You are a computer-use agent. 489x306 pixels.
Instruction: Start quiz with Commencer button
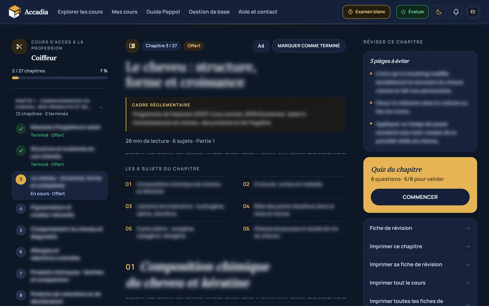point(420,197)
